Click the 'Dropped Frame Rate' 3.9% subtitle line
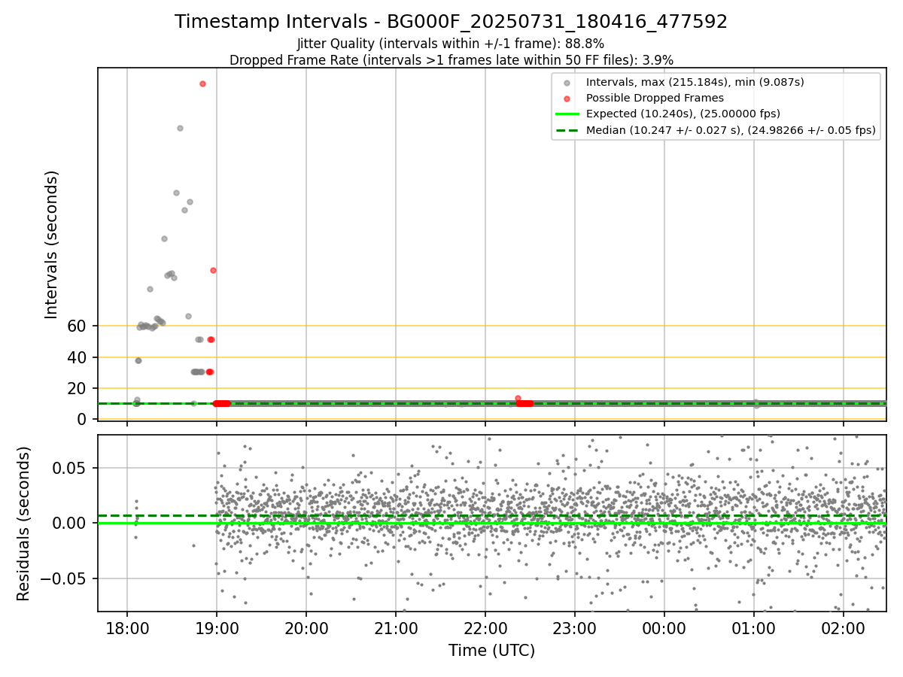Image resolution: width=903 pixels, height=677 pixels. point(451,60)
